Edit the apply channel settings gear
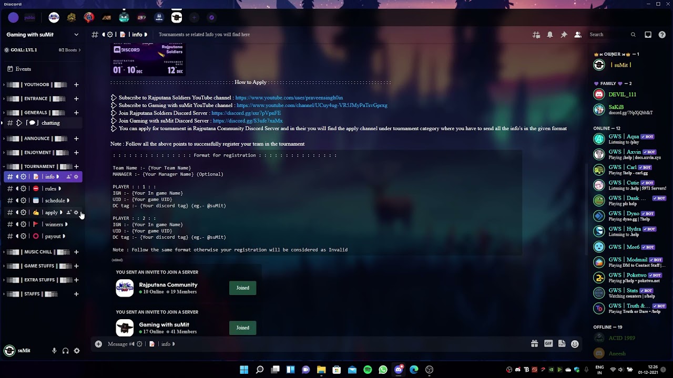This screenshot has height=378, width=673. 76,213
